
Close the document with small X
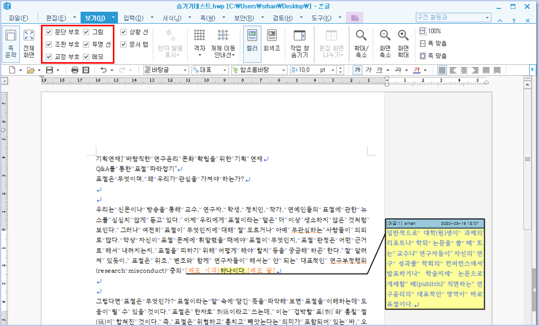click(528, 21)
